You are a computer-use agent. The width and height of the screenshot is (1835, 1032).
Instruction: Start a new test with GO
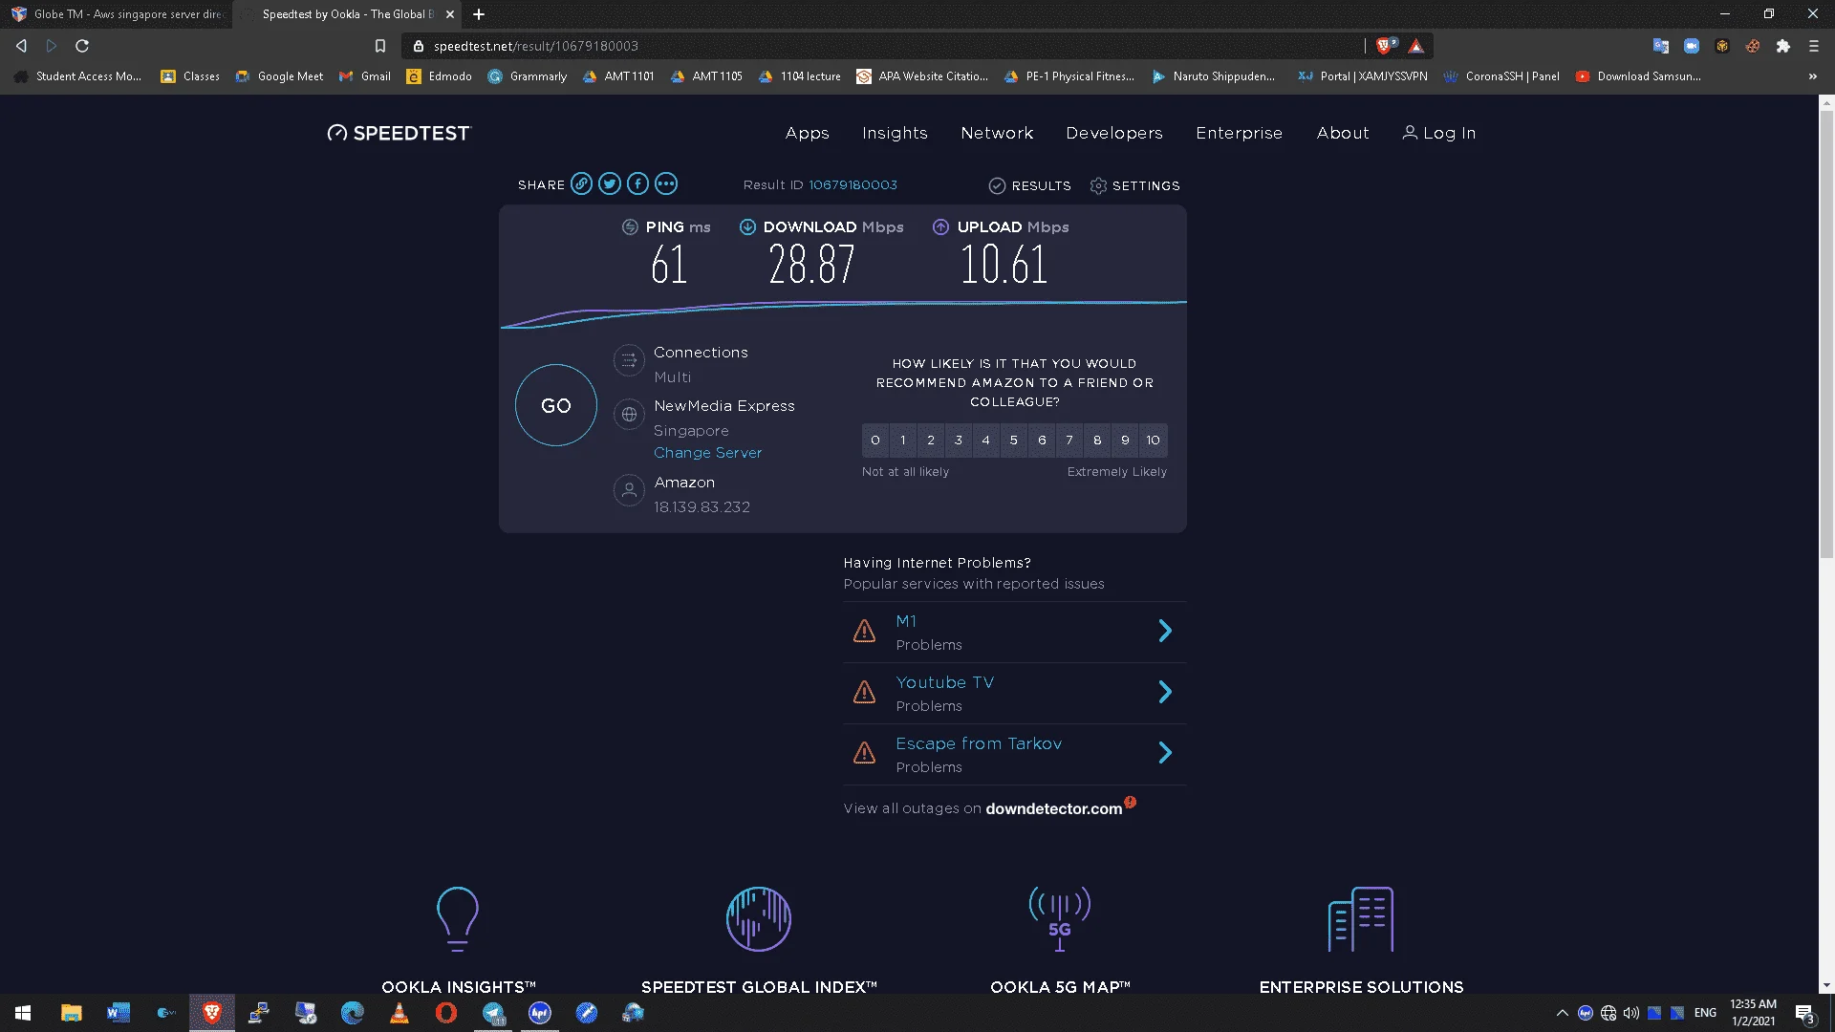[x=556, y=405]
